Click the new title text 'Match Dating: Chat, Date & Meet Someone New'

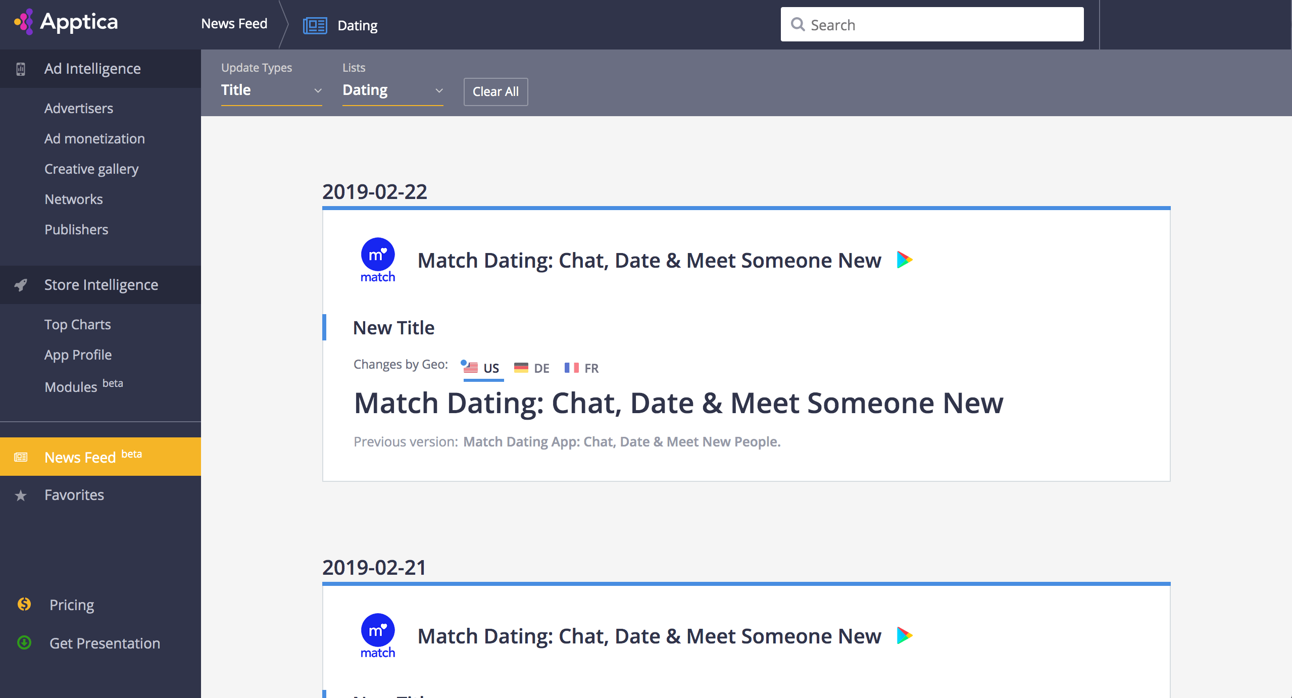coord(679,404)
